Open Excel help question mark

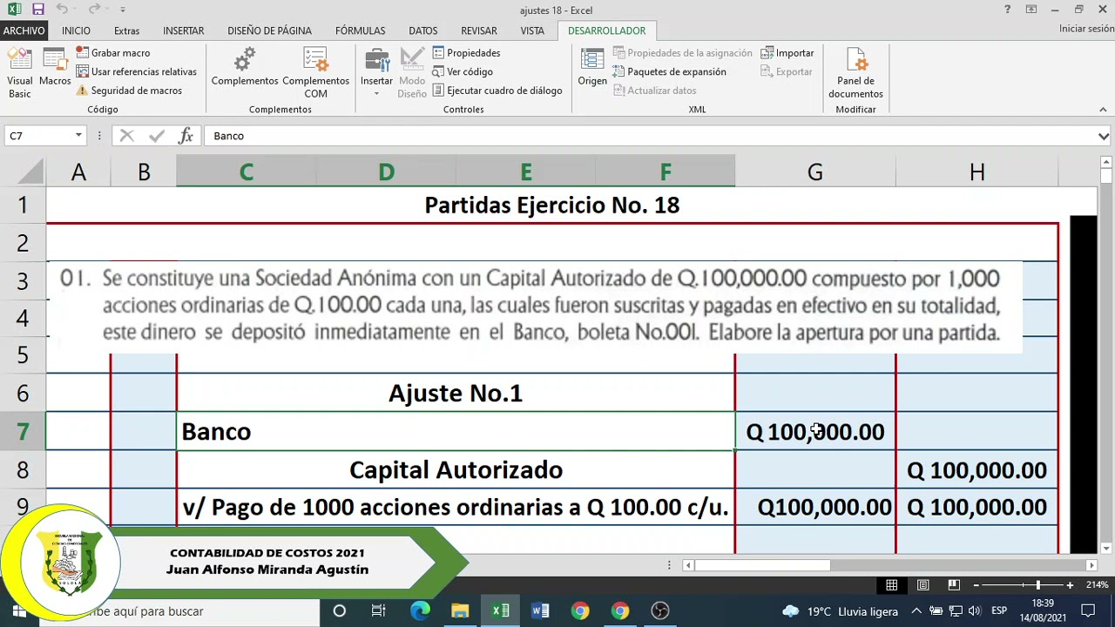pyautogui.click(x=1008, y=10)
